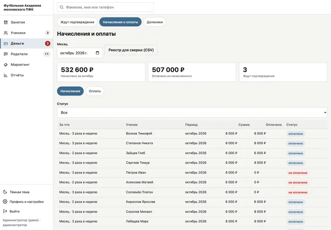Viewport: 331px width, 230px height.
Task: Focus the Фамилия, имя или телефон search field
Action: 105,7
